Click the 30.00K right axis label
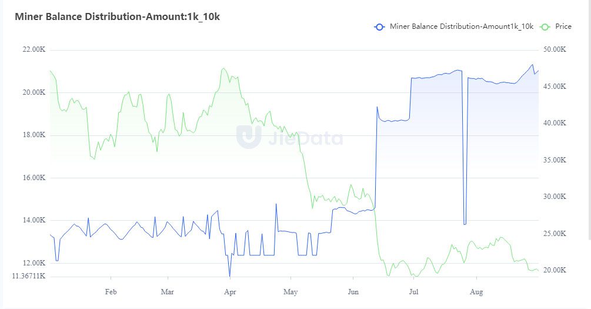This screenshot has height=309, width=591. point(555,197)
